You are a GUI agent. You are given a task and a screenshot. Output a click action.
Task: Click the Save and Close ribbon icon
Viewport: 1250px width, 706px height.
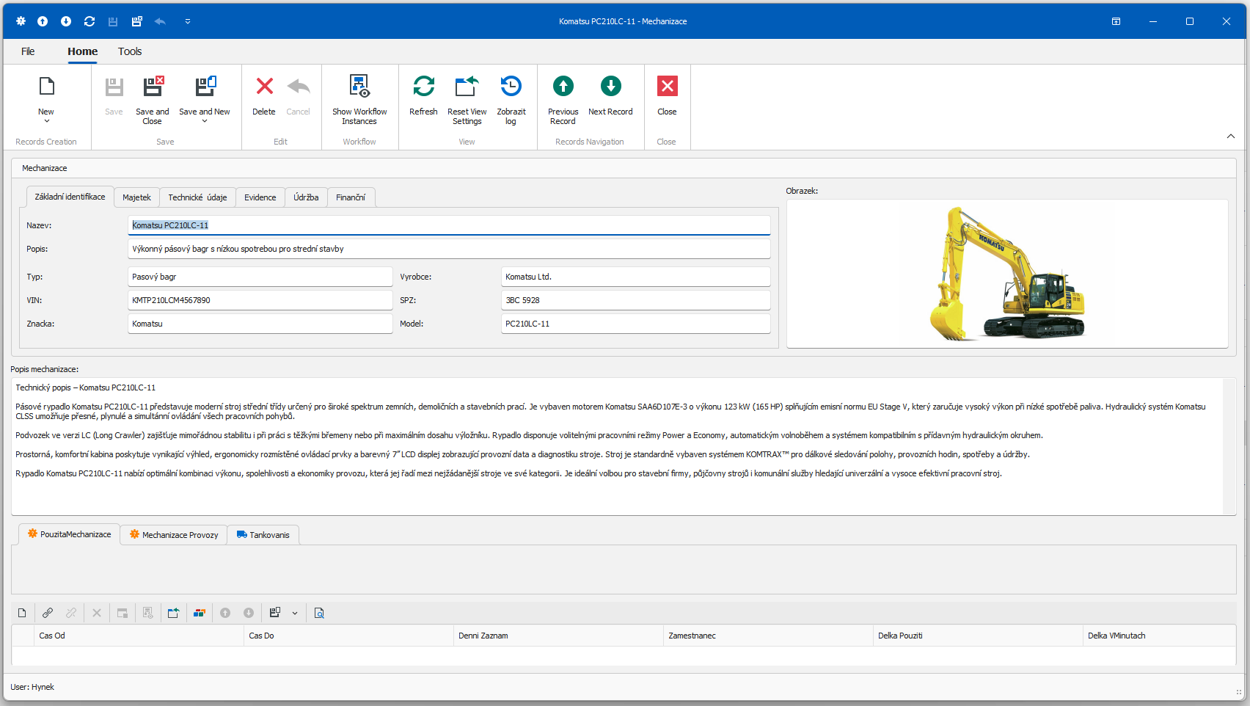click(x=152, y=87)
